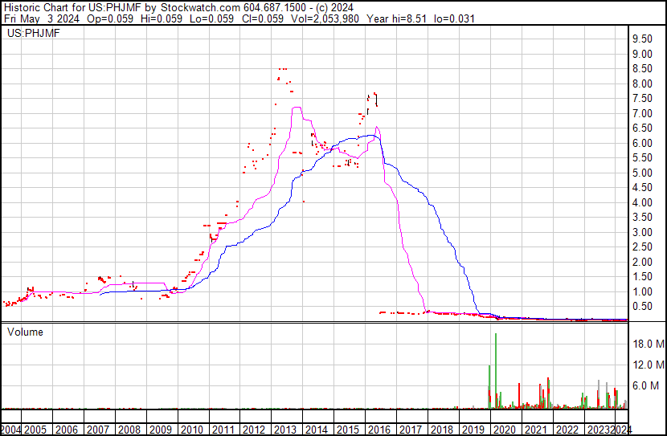
Task: Select the 2019 year on time axis
Action: (x=473, y=430)
